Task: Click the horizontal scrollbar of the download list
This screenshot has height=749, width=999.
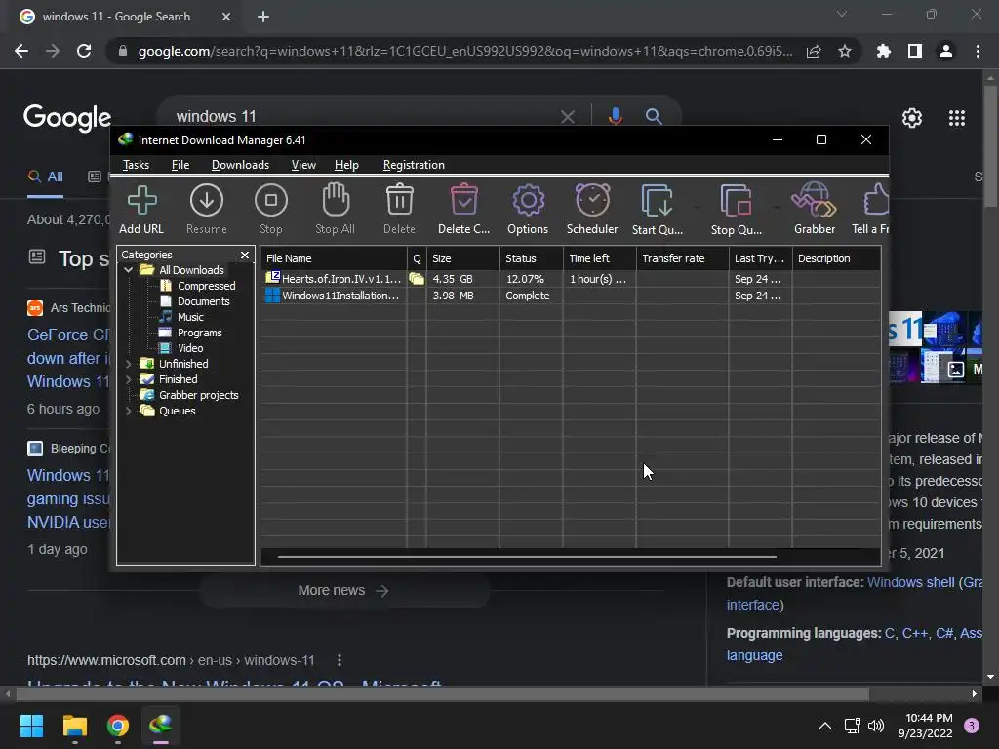Action: click(527, 557)
